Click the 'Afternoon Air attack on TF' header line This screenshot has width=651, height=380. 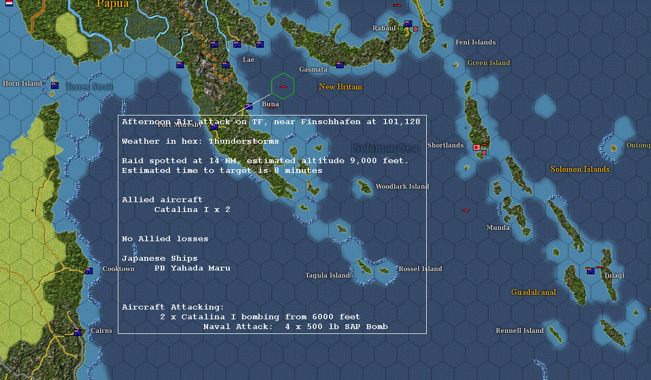[271, 122]
